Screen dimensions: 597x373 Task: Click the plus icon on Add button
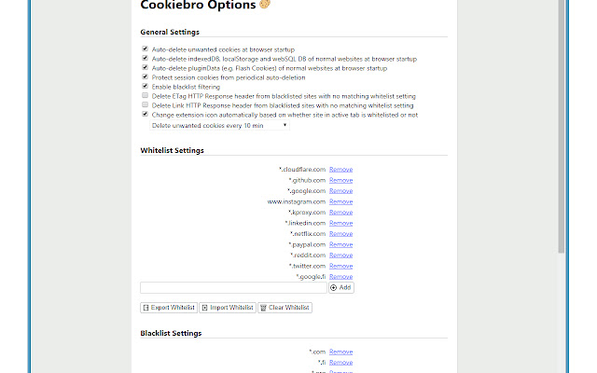[334, 288]
